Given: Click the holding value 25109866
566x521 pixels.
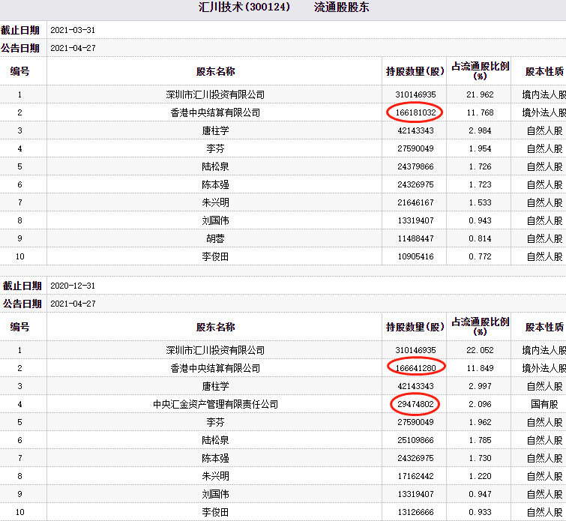Looking at the screenshot, I should coord(415,440).
